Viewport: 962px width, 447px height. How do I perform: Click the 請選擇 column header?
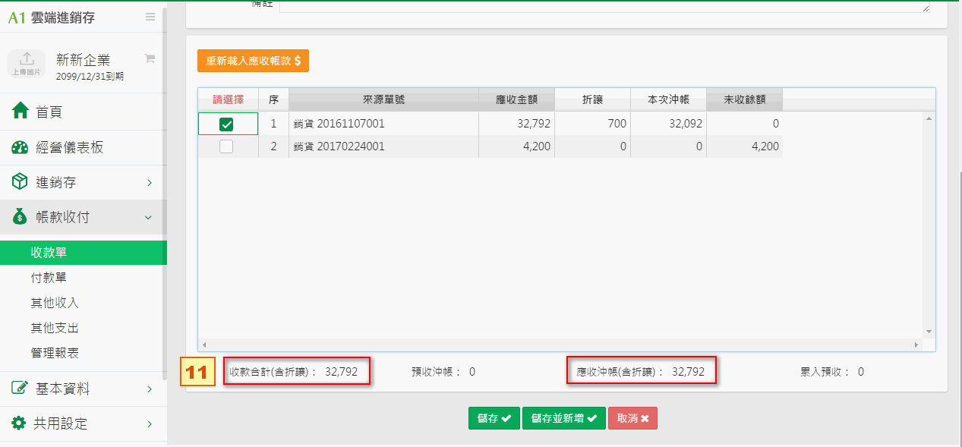(229, 99)
